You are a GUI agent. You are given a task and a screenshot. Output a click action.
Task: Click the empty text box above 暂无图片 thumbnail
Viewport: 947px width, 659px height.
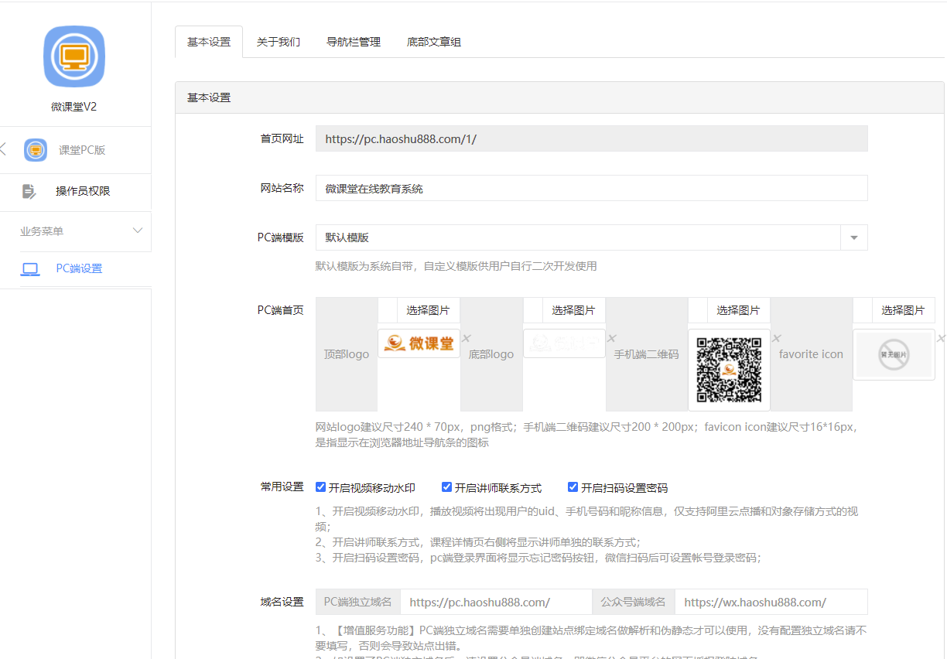[x=863, y=310]
